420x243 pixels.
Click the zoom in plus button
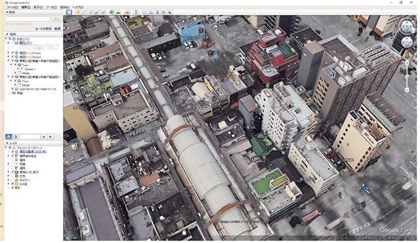pos(407,63)
